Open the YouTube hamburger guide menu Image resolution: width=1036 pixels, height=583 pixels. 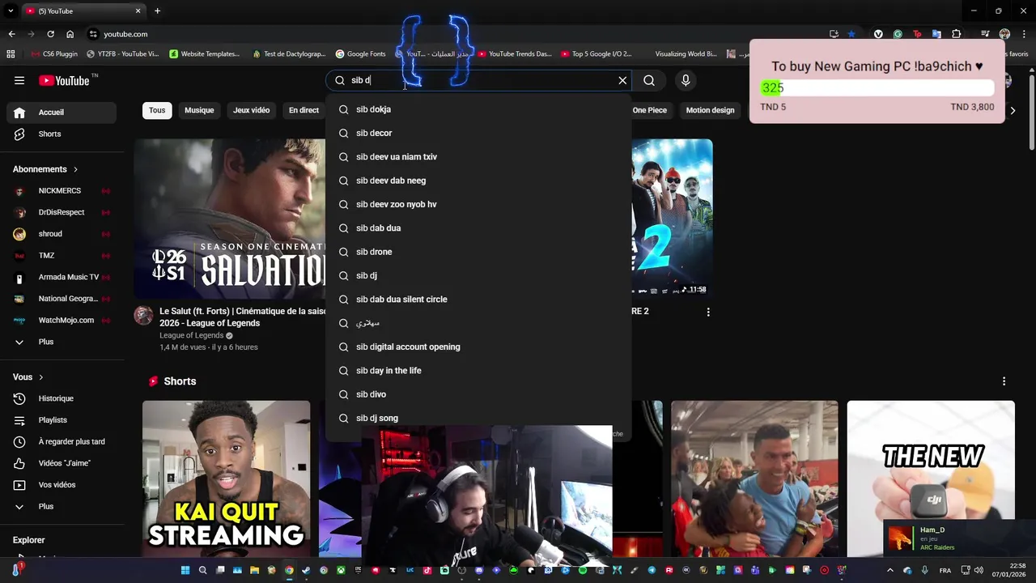tap(19, 80)
